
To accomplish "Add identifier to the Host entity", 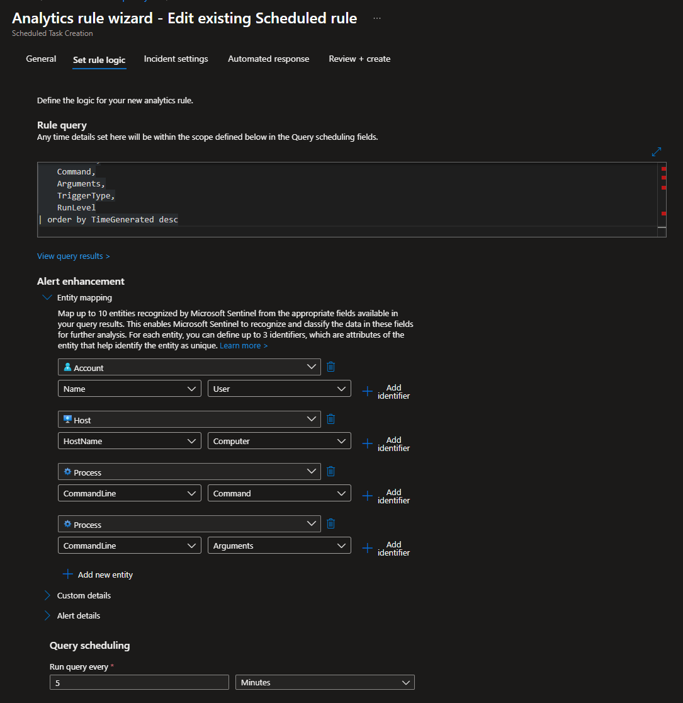I will (387, 444).
